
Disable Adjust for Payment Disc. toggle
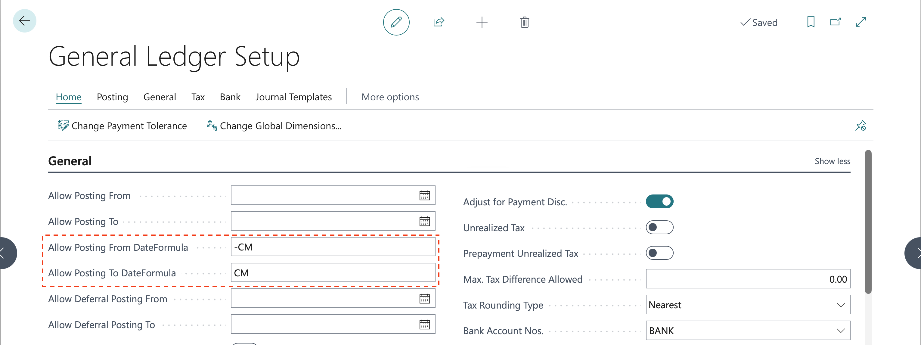click(659, 202)
